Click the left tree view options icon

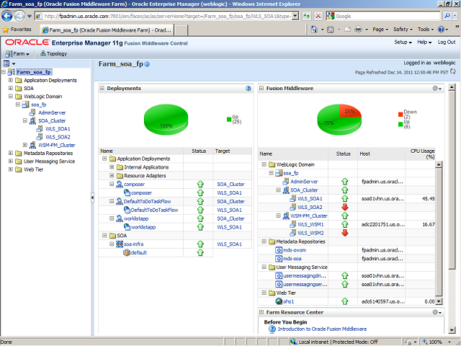6,64
